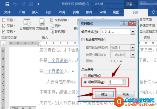Click the 日期和时间 calendar icon

[27, 22]
